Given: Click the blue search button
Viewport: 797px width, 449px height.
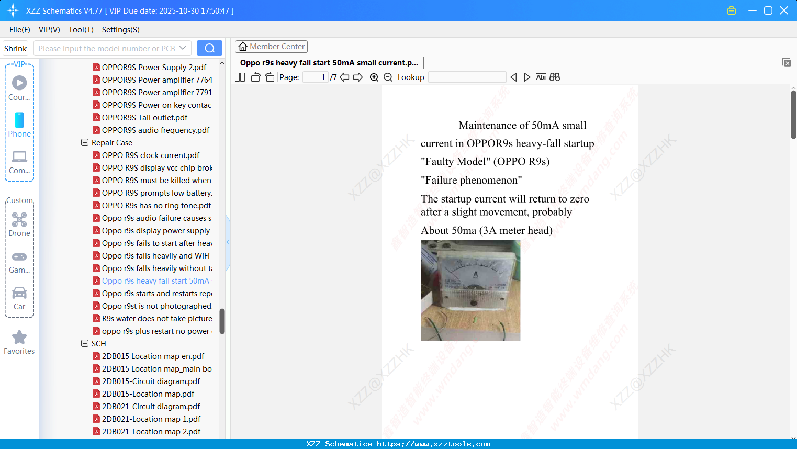Looking at the screenshot, I should point(209,48).
